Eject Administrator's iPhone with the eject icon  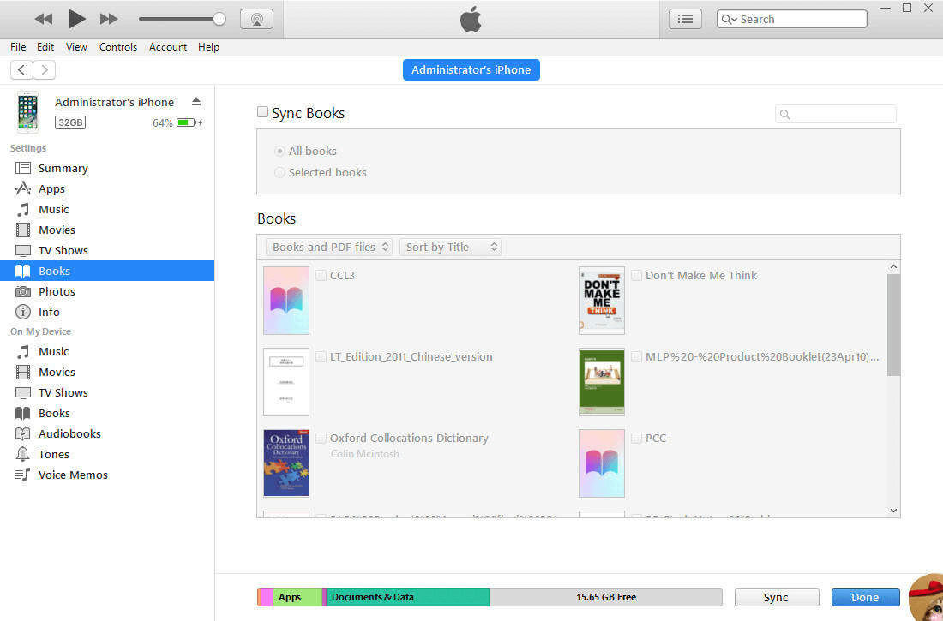(196, 101)
